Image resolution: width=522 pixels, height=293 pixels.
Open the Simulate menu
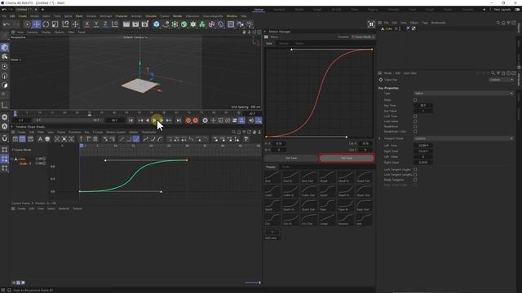[x=151, y=16]
